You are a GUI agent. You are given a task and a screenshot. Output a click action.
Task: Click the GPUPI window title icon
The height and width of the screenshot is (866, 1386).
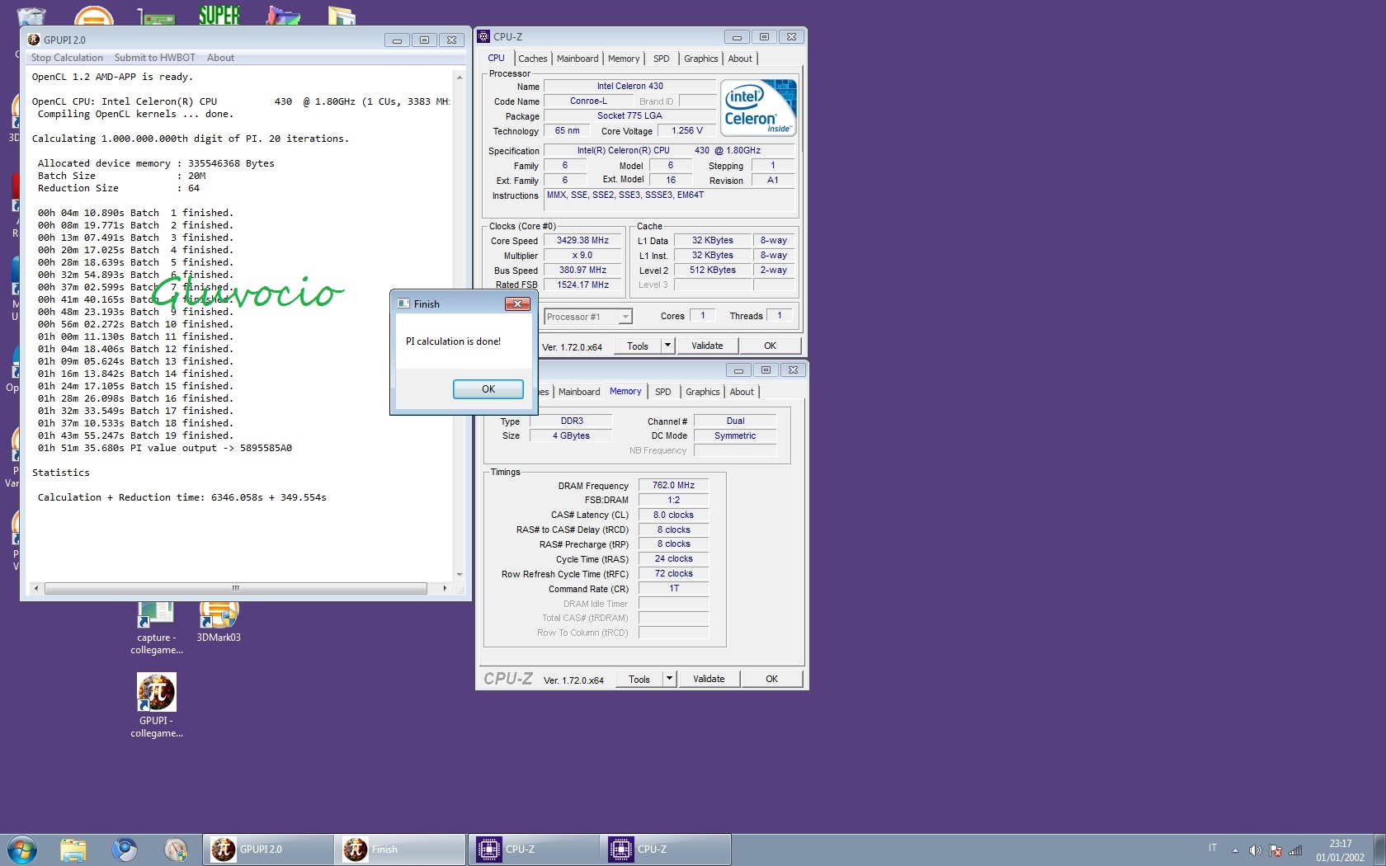[34, 40]
